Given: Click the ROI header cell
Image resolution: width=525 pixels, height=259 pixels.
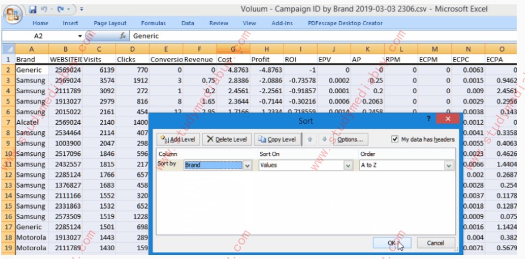Looking at the screenshot, I should pos(300,60).
